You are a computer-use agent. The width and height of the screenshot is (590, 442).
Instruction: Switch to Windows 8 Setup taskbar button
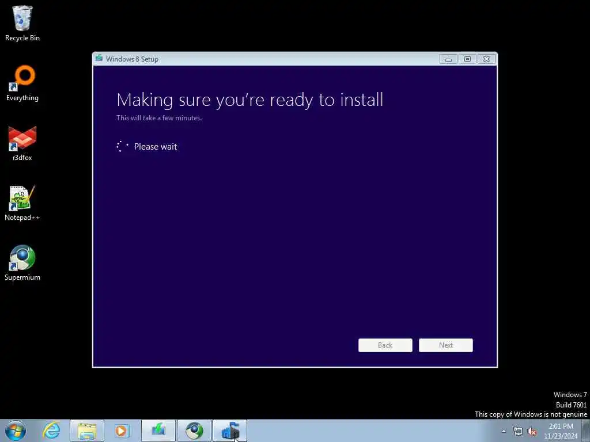(x=230, y=430)
